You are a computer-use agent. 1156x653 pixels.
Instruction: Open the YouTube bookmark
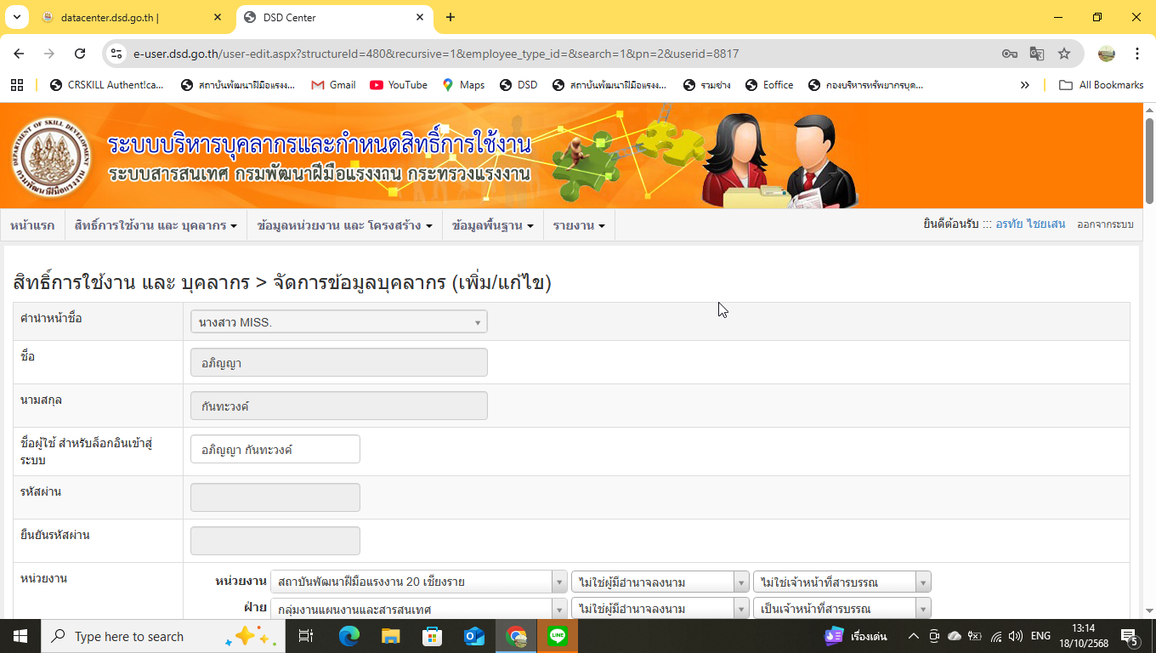click(x=399, y=85)
